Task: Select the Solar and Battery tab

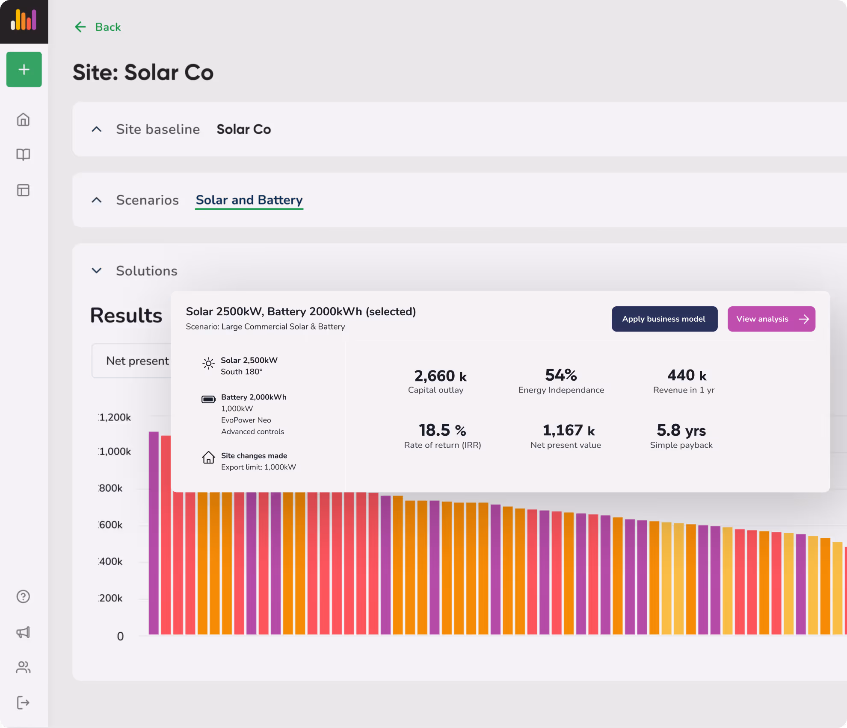Action: point(249,200)
